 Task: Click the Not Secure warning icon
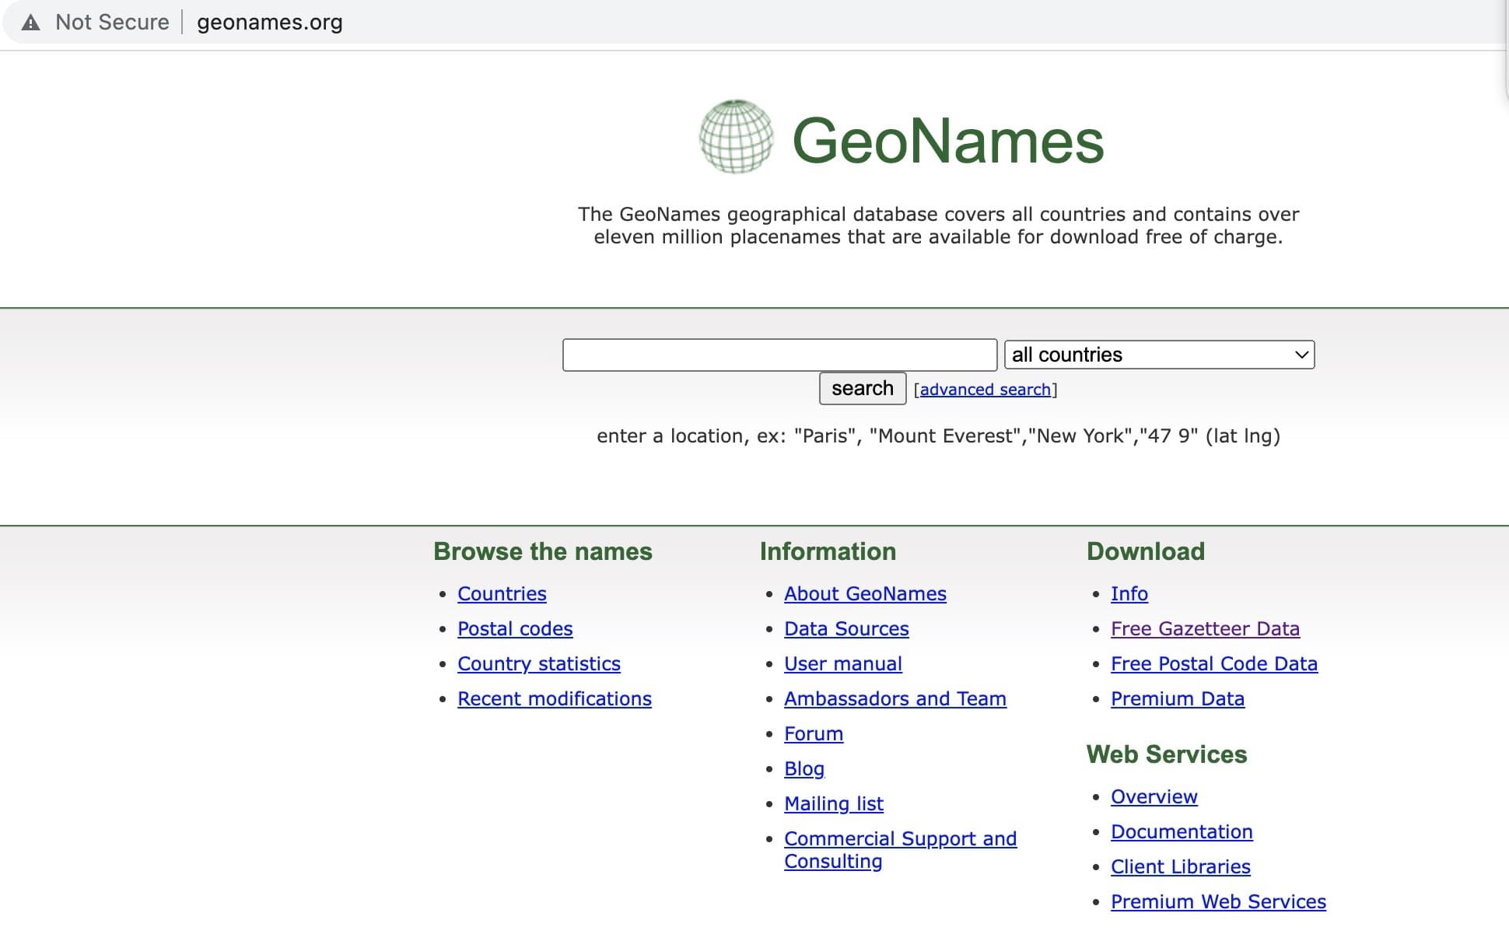[30, 23]
